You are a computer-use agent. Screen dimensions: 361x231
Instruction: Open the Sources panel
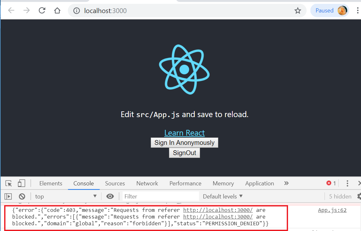pos(115,183)
